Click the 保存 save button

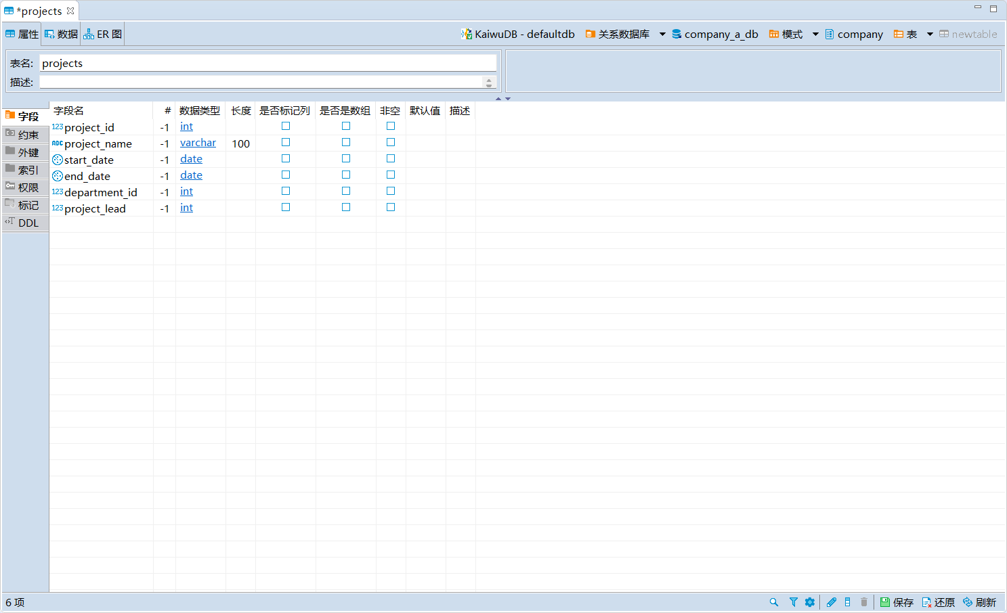click(897, 602)
